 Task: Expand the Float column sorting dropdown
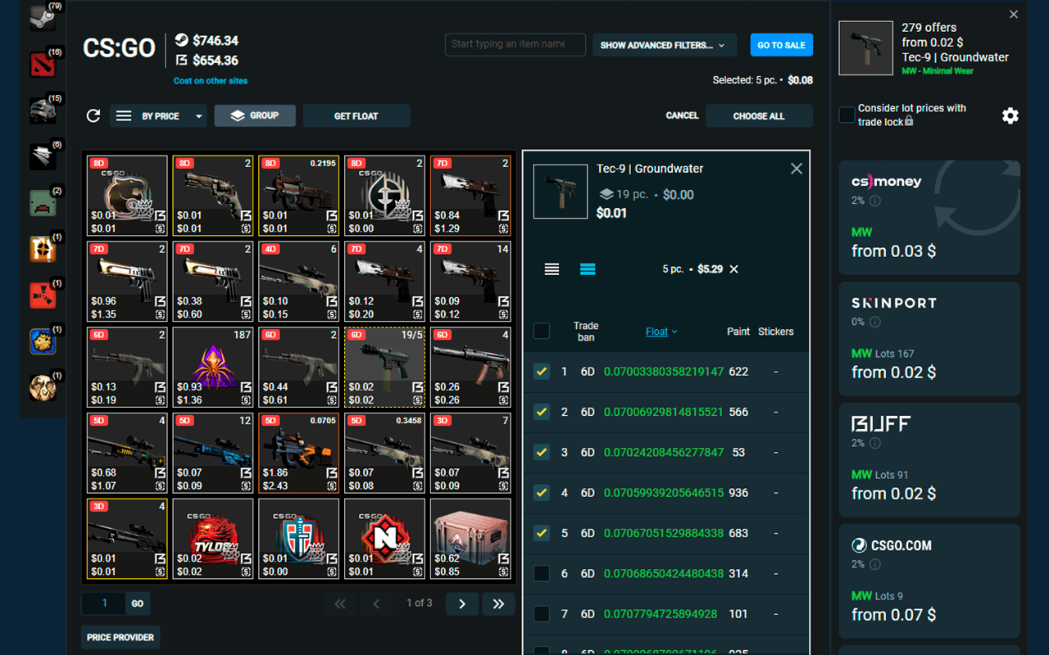(x=661, y=331)
